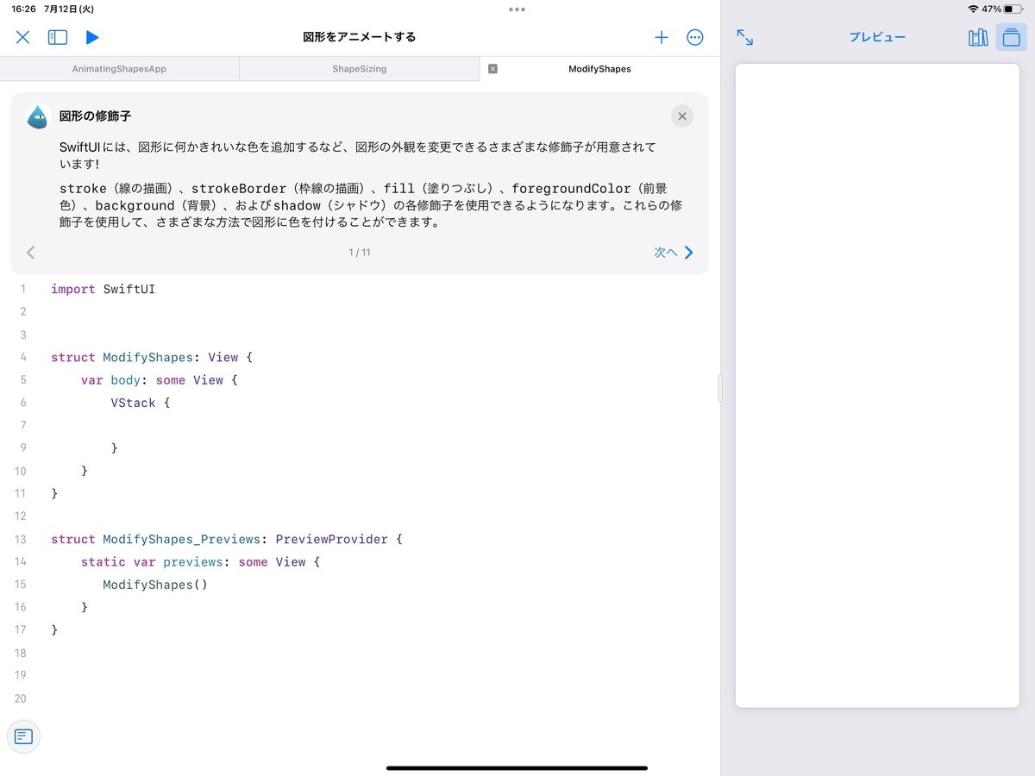Click the 図形の修飾子 heading
1035x776 pixels.
click(95, 116)
